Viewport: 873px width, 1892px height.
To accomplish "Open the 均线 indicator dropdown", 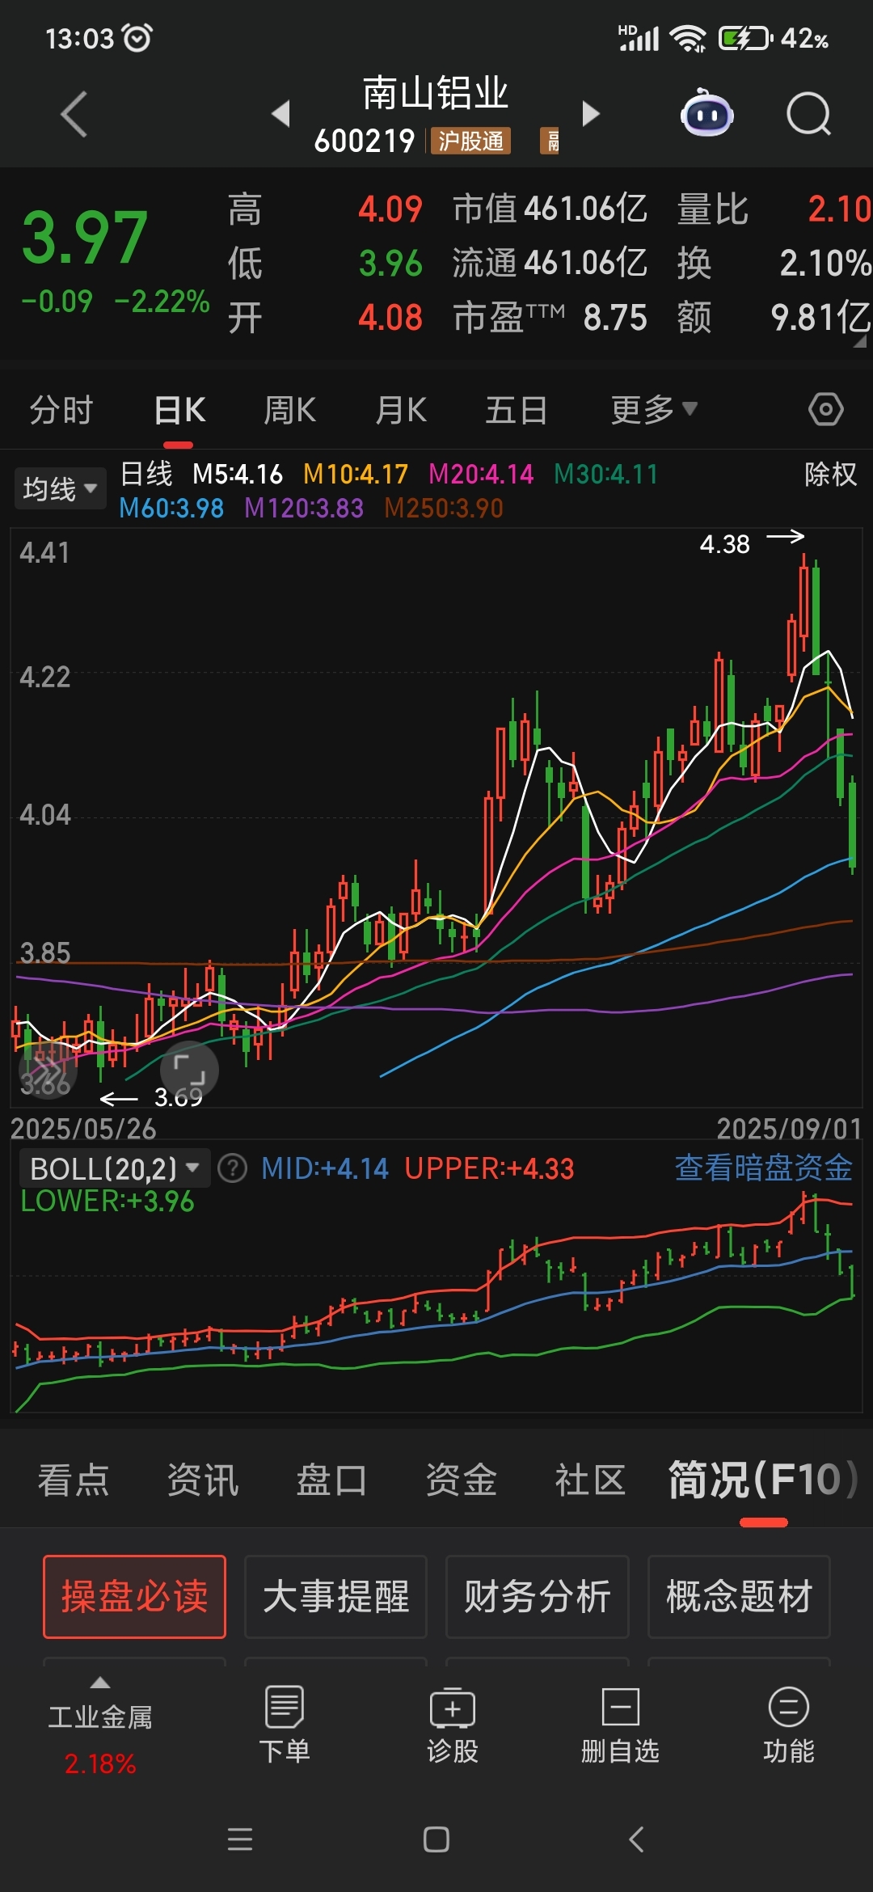I will (x=60, y=488).
